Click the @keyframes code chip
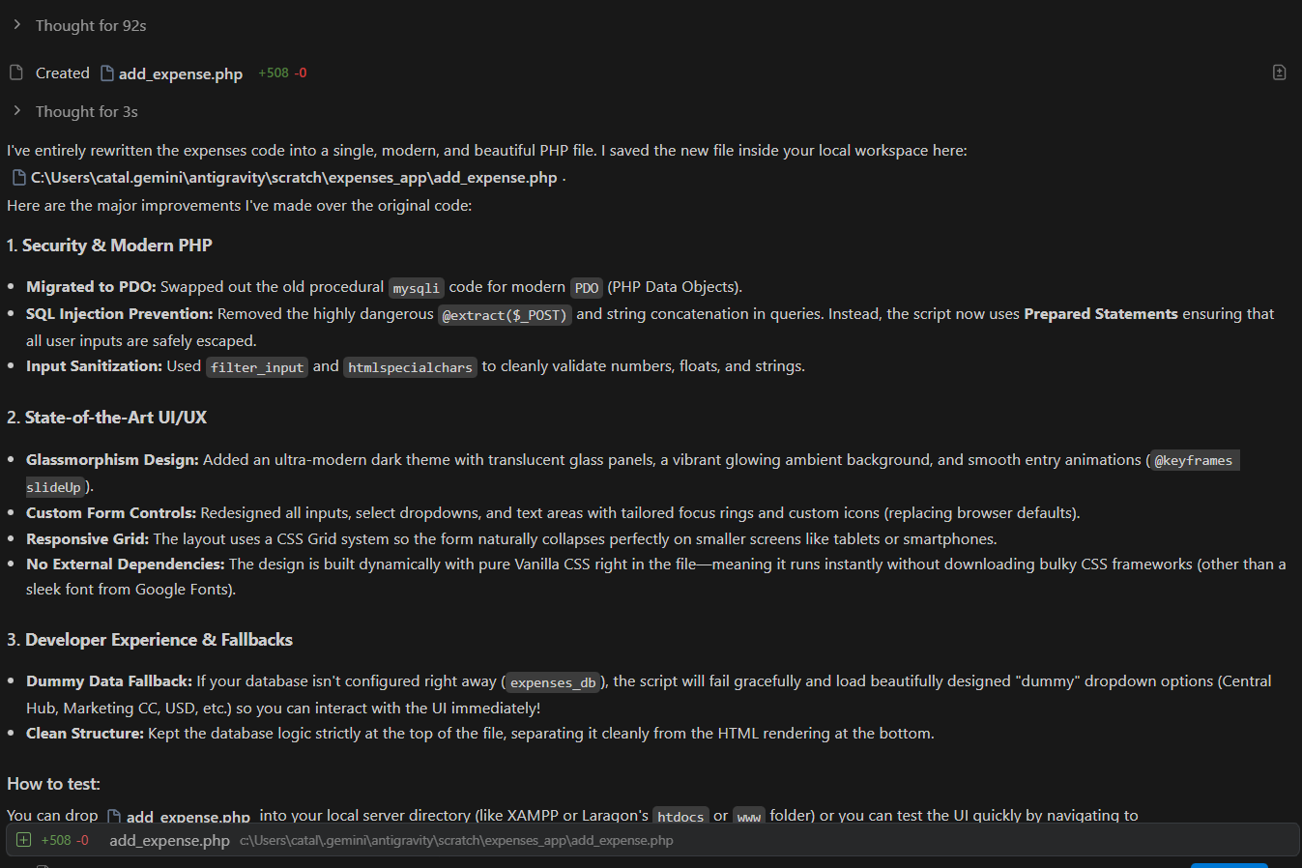The image size is (1302, 868). pyautogui.click(x=1193, y=460)
